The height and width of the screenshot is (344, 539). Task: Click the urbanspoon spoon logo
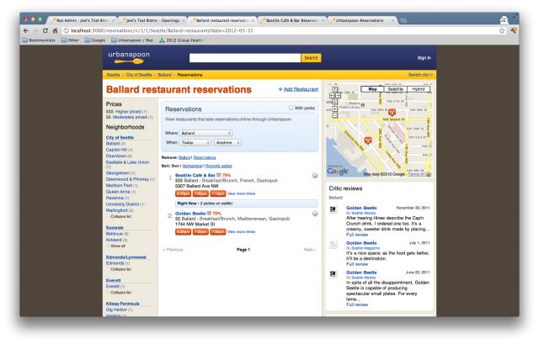pos(129,57)
